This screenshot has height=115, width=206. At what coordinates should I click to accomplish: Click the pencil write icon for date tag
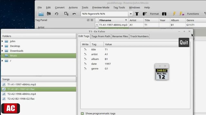85,64
